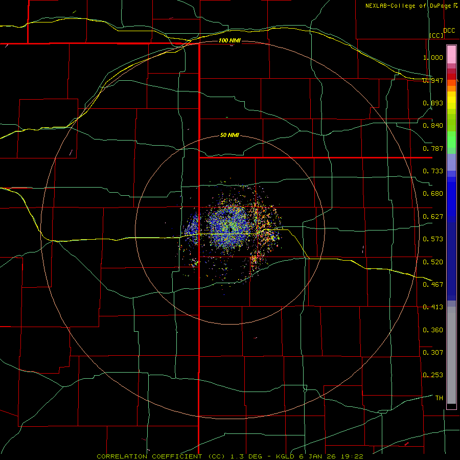Click the 'TH' threshold label on the legend

tap(439, 398)
